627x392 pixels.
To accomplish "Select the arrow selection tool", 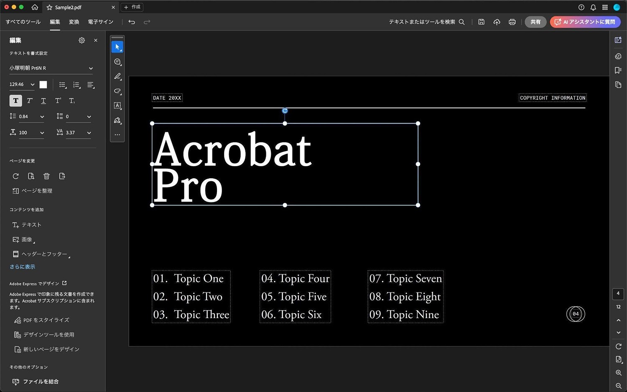I will tap(117, 47).
